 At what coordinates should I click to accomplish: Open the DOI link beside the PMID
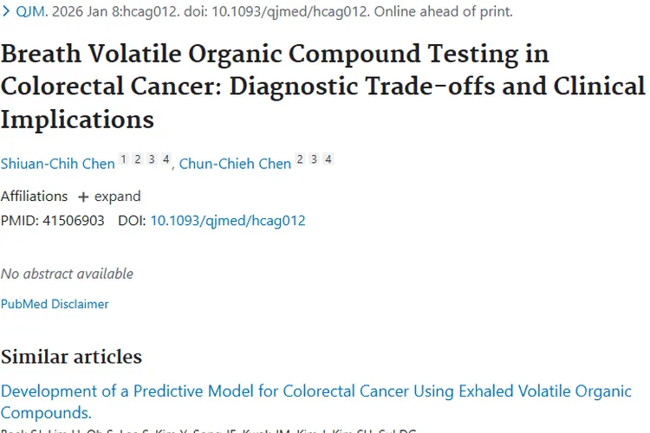[x=227, y=221]
